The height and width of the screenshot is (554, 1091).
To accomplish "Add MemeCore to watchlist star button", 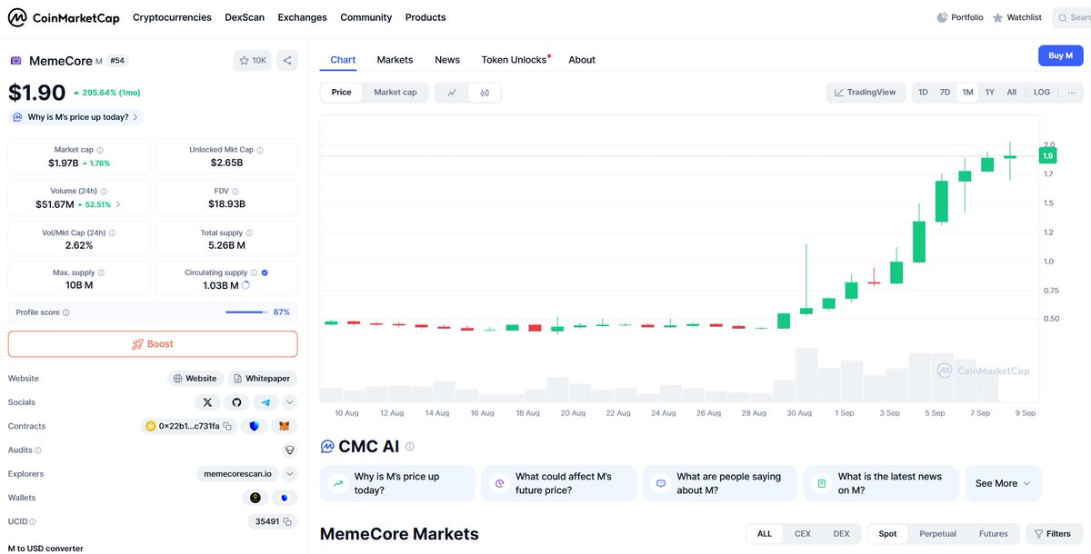I will click(x=252, y=60).
